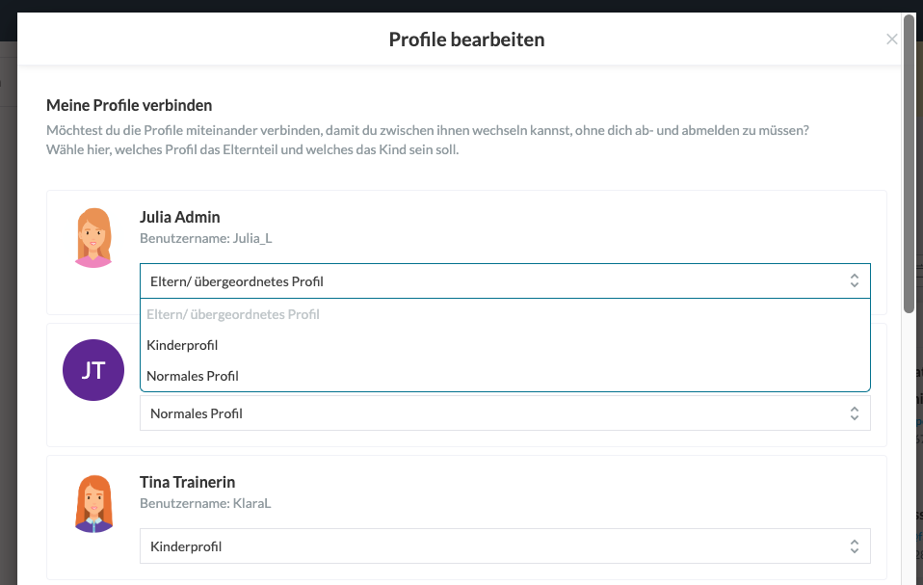Screen dimensions: 923x585
Task: Select Kinderprofil in the open option list
Action: (182, 345)
